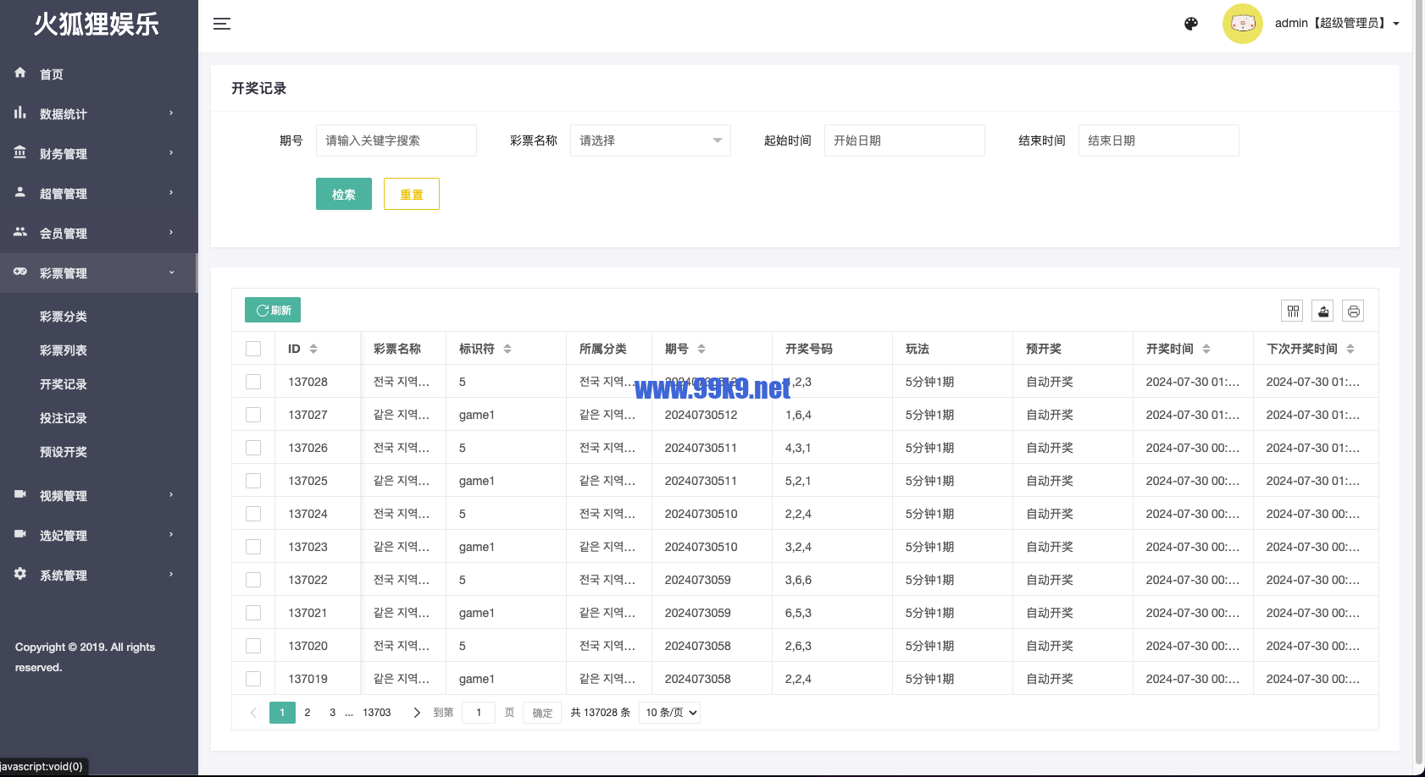Click the person icon for 超管管理
Image resolution: width=1425 pixels, height=777 pixels.
pyautogui.click(x=20, y=192)
